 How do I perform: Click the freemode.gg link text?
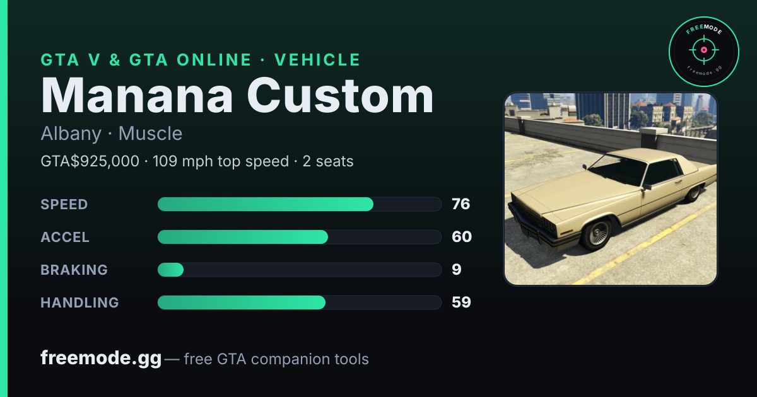pos(101,359)
